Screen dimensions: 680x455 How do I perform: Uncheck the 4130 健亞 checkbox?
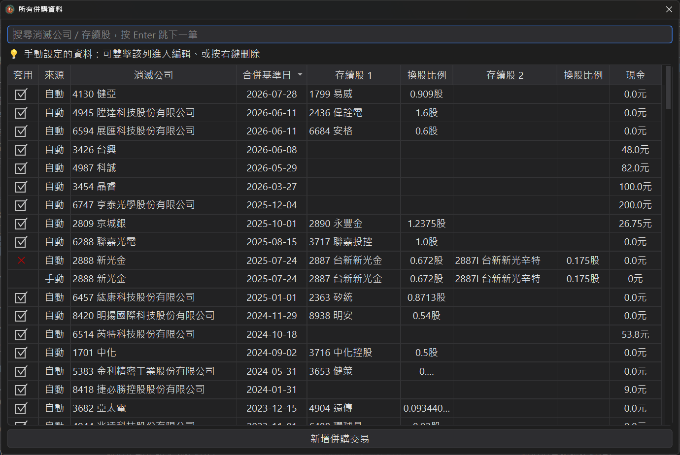pyautogui.click(x=21, y=94)
